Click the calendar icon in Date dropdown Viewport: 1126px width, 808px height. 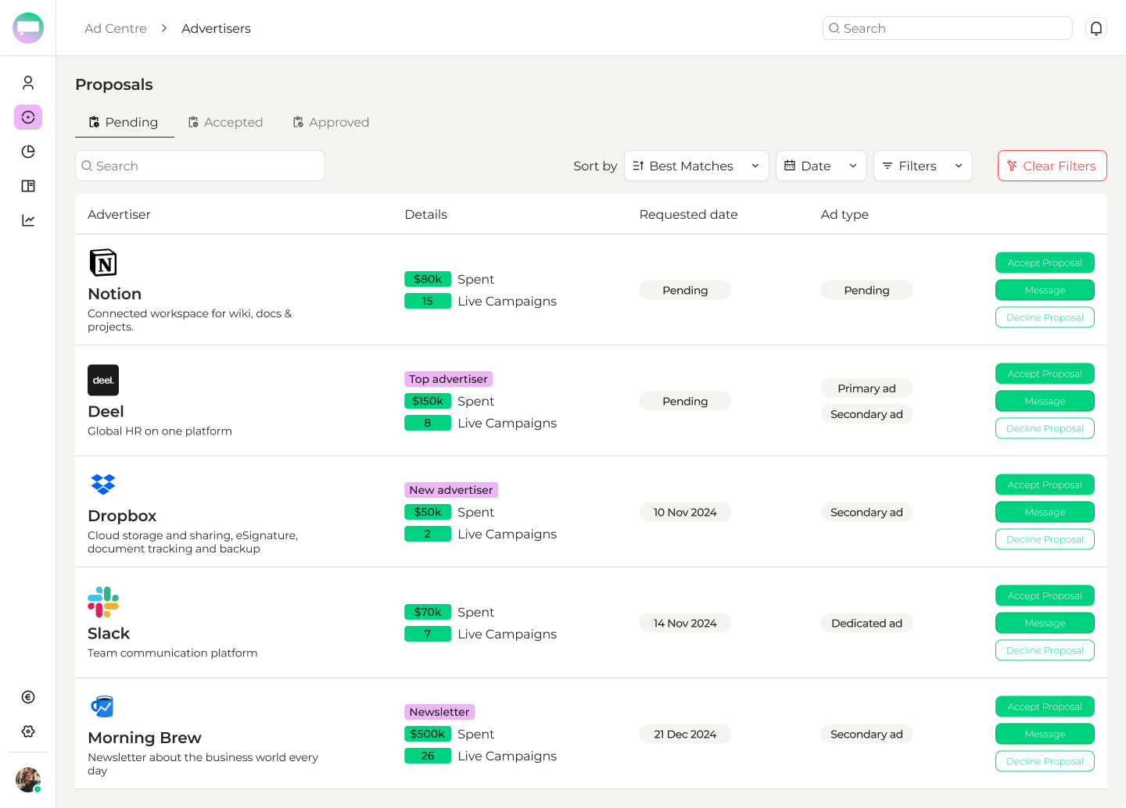point(790,166)
